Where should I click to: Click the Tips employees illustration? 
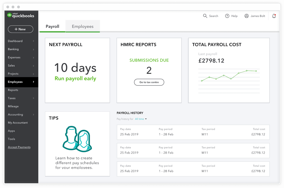77,139
